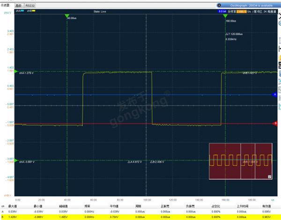Select the yellow channel B measurement row

pyautogui.click(x=140, y=217)
